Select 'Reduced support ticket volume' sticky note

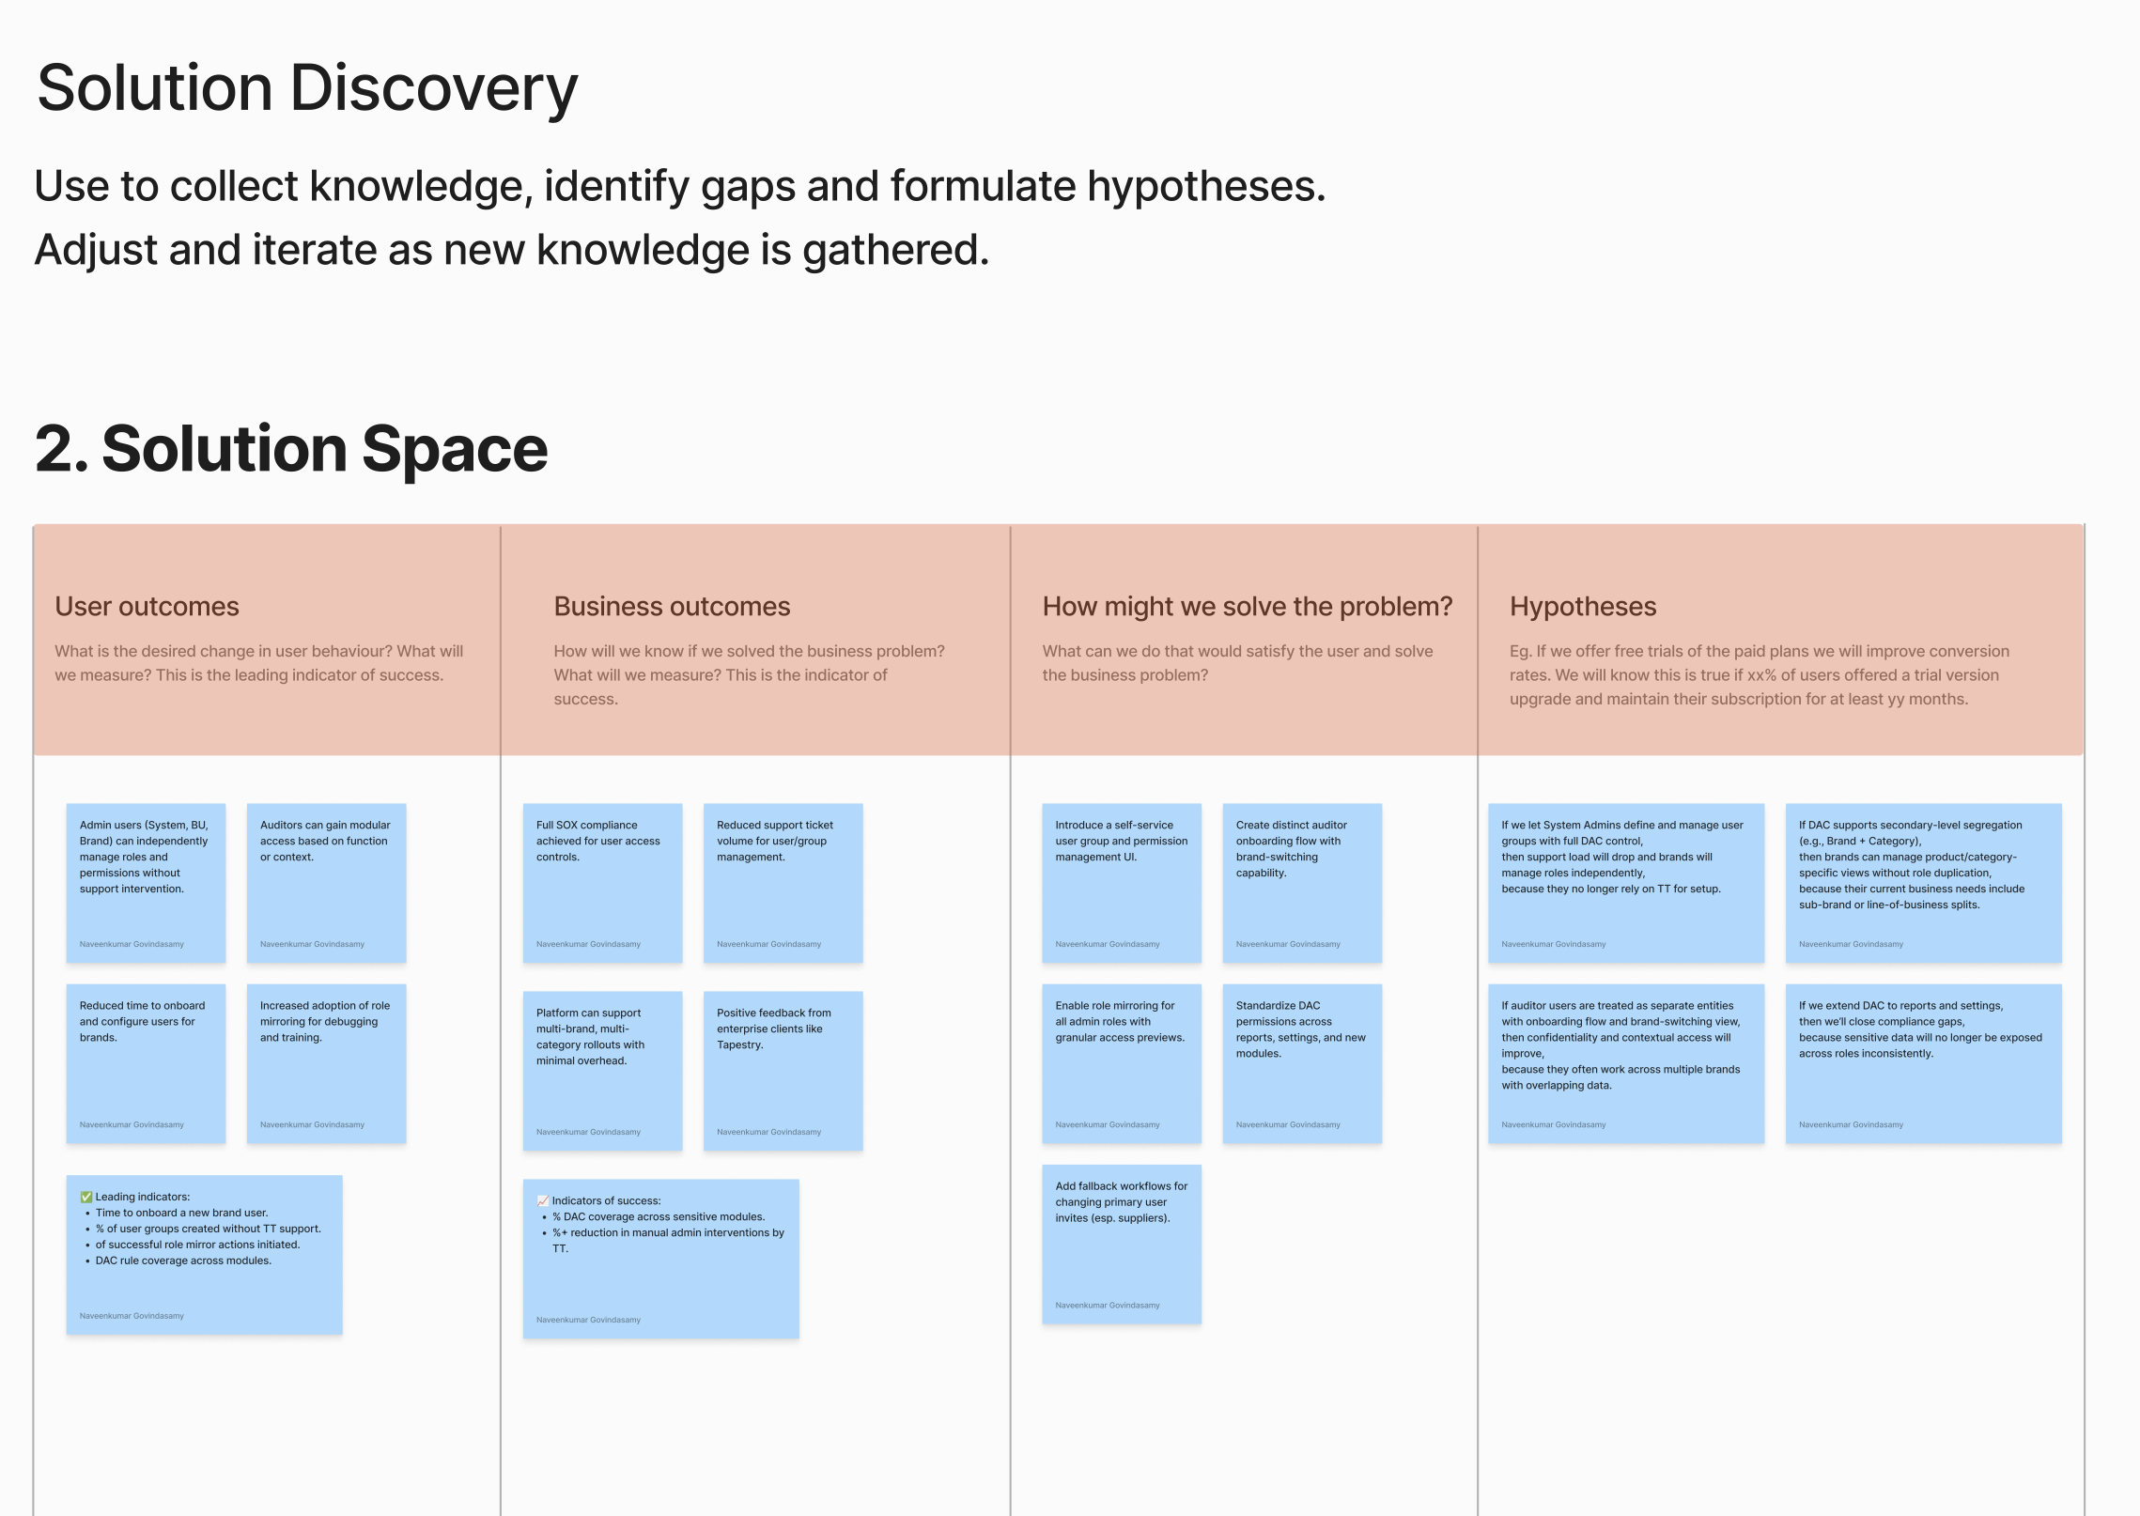point(783,882)
